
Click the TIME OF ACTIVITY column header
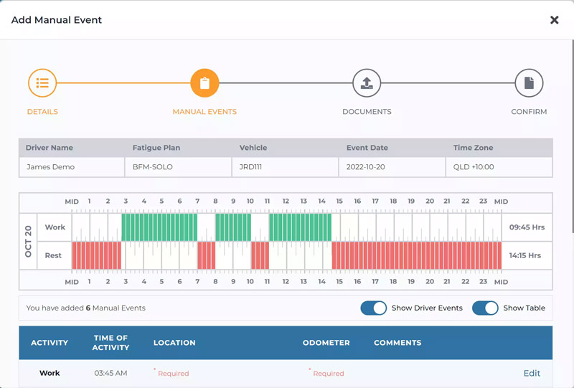pyautogui.click(x=110, y=343)
